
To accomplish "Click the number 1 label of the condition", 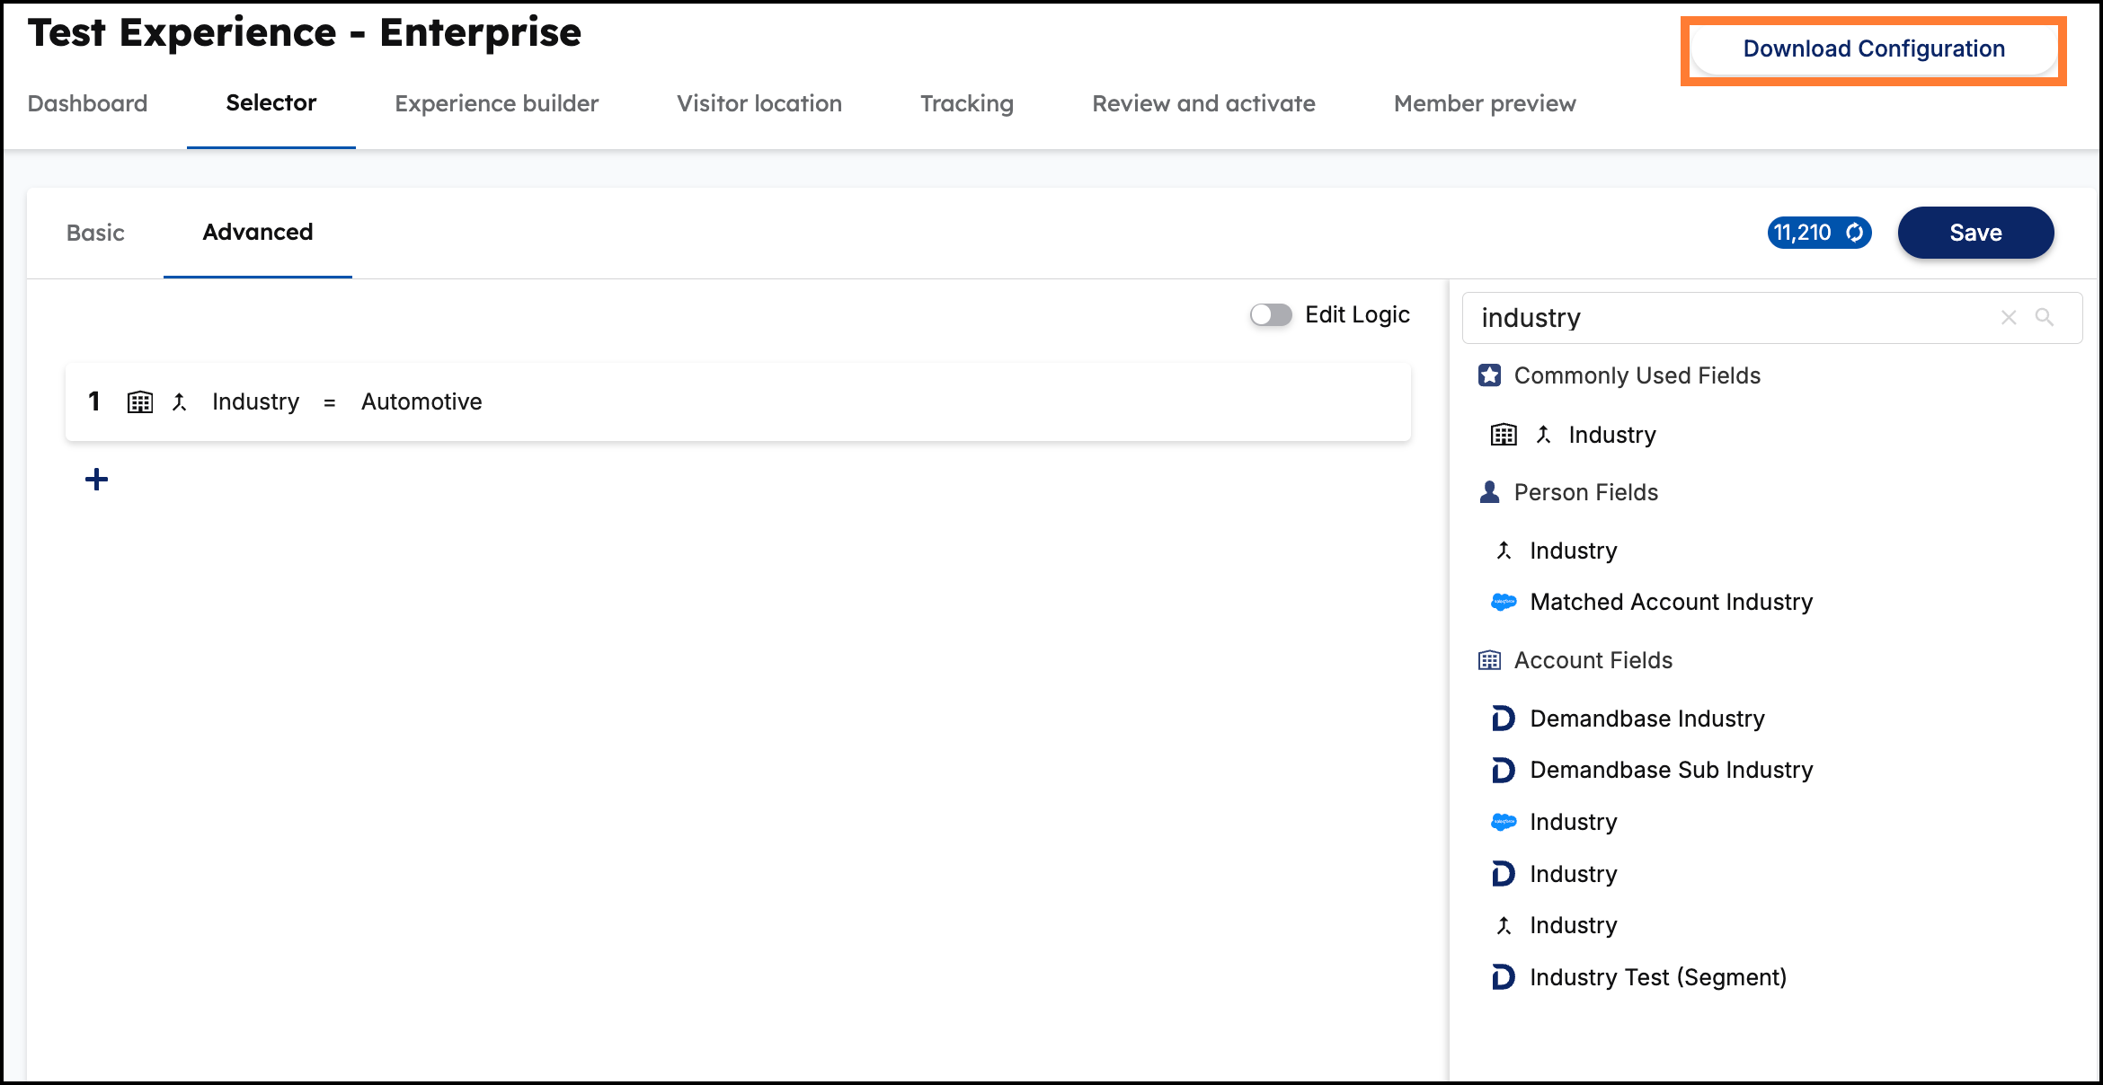I will point(94,401).
